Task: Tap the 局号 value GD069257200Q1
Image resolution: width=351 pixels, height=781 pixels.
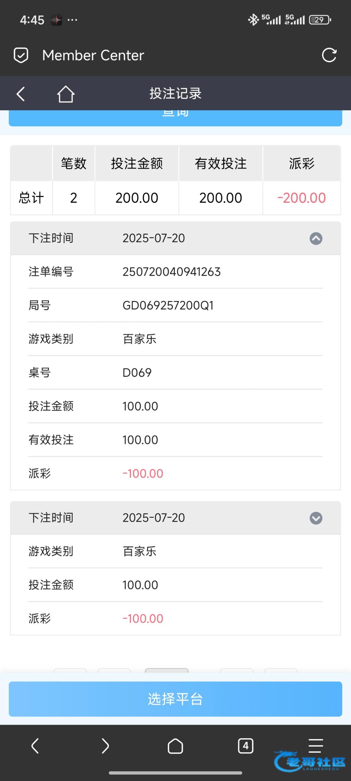Action: (x=168, y=306)
